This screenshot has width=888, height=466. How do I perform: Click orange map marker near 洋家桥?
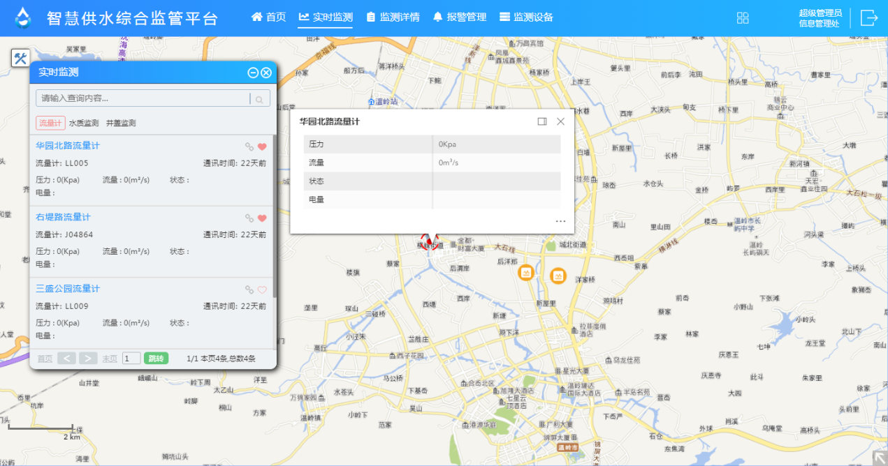pos(558,276)
